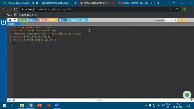The image size is (194, 109).
Task: Click the microphone icon in system tray
Action: 150,105
